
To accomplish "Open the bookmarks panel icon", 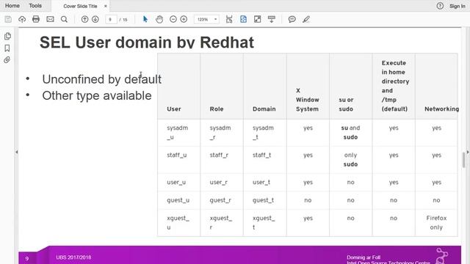I will pos(7,48).
